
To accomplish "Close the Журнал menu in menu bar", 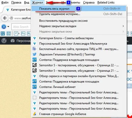I will [37, 2].
